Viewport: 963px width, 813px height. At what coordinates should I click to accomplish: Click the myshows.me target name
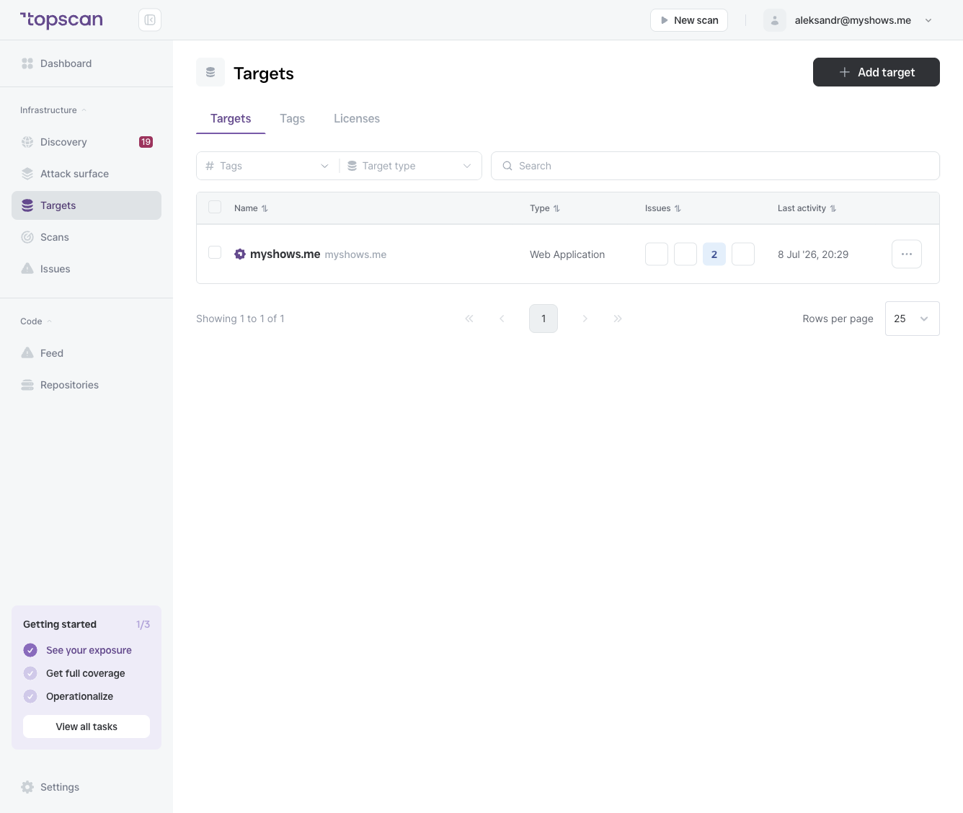pos(285,254)
